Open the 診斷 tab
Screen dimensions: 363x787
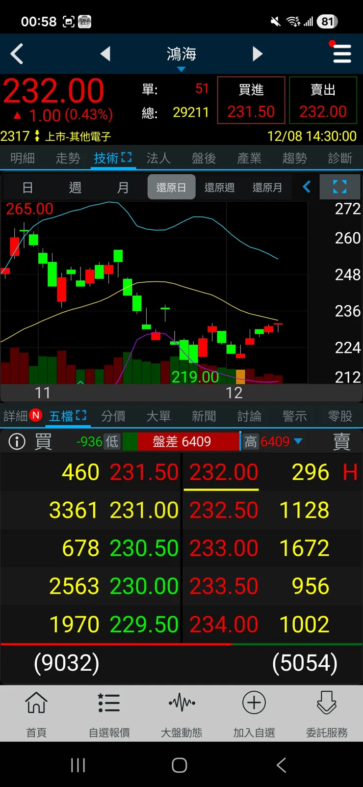point(340,158)
